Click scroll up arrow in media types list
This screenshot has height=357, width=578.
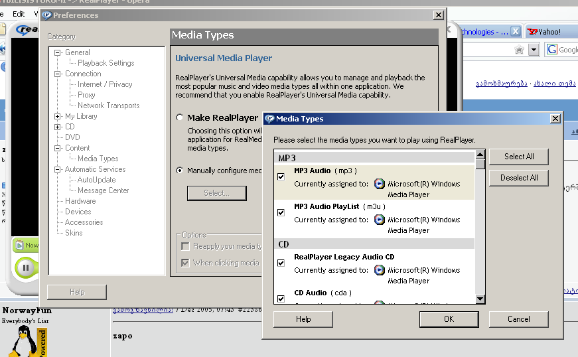click(x=480, y=155)
